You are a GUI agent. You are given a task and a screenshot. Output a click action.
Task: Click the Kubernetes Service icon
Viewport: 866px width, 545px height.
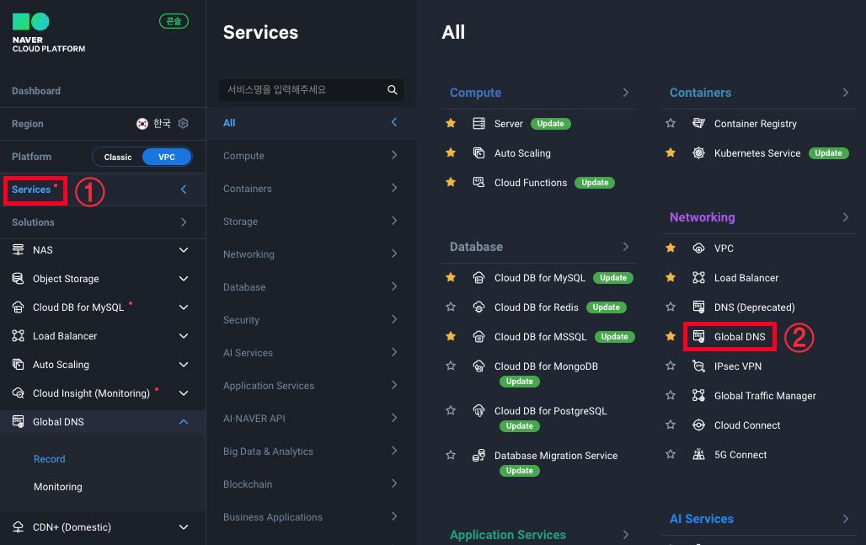pos(698,153)
